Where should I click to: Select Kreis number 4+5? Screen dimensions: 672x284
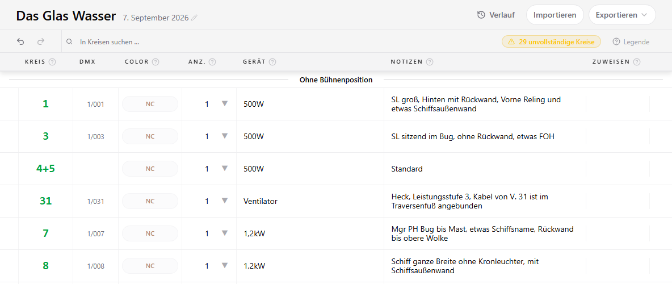tap(45, 169)
